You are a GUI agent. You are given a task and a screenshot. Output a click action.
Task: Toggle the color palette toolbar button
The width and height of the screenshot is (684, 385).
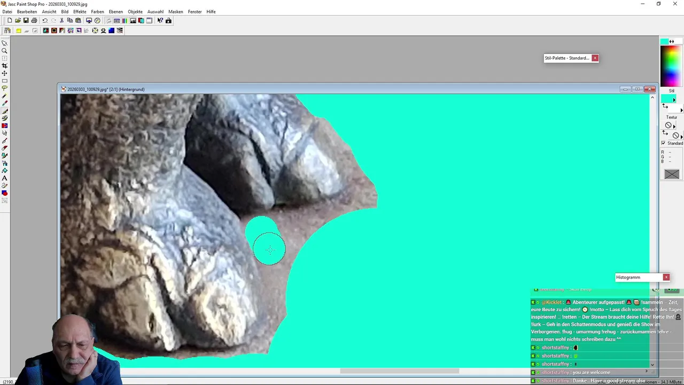point(125,20)
